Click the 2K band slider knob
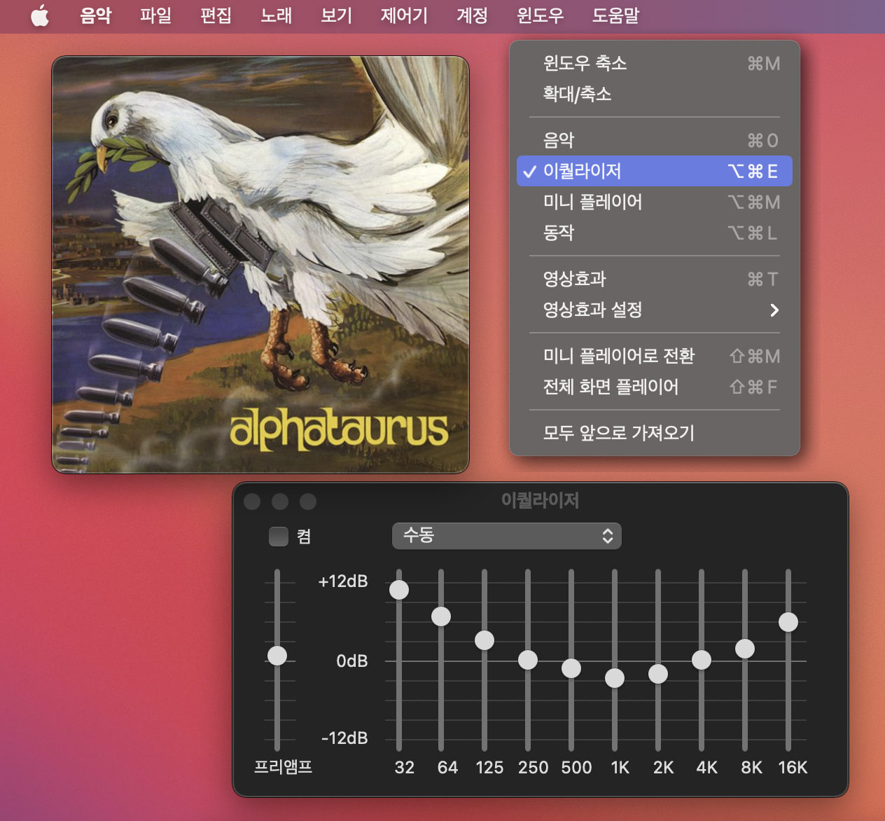This screenshot has width=885, height=821. pyautogui.click(x=658, y=674)
